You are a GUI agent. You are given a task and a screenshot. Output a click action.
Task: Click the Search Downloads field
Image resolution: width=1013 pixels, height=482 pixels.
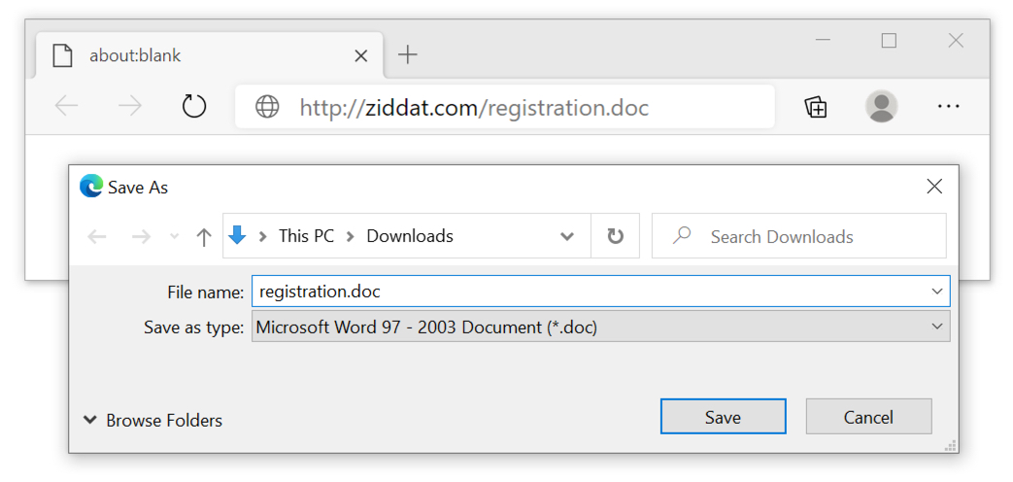799,236
